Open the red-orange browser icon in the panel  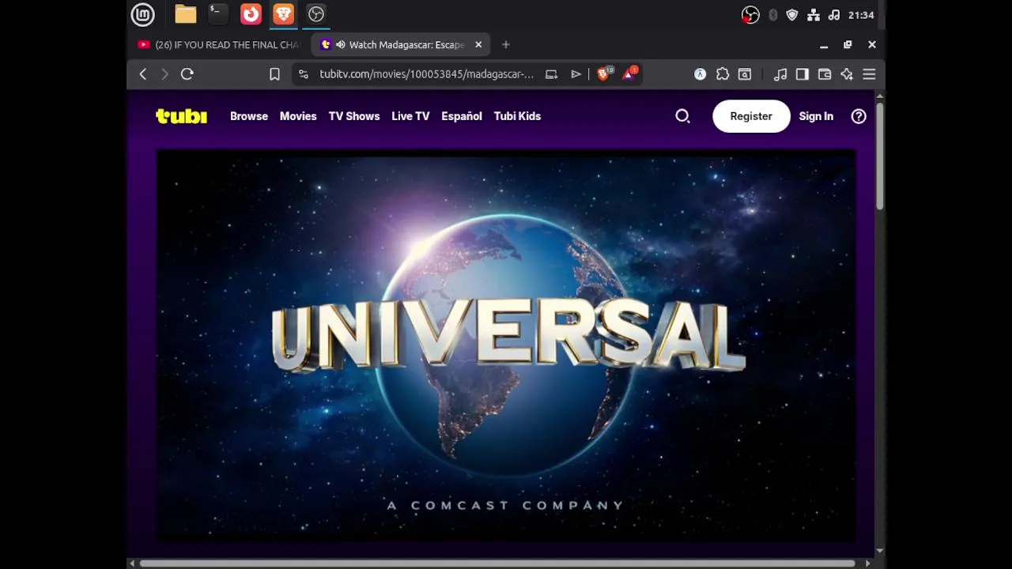click(x=251, y=14)
